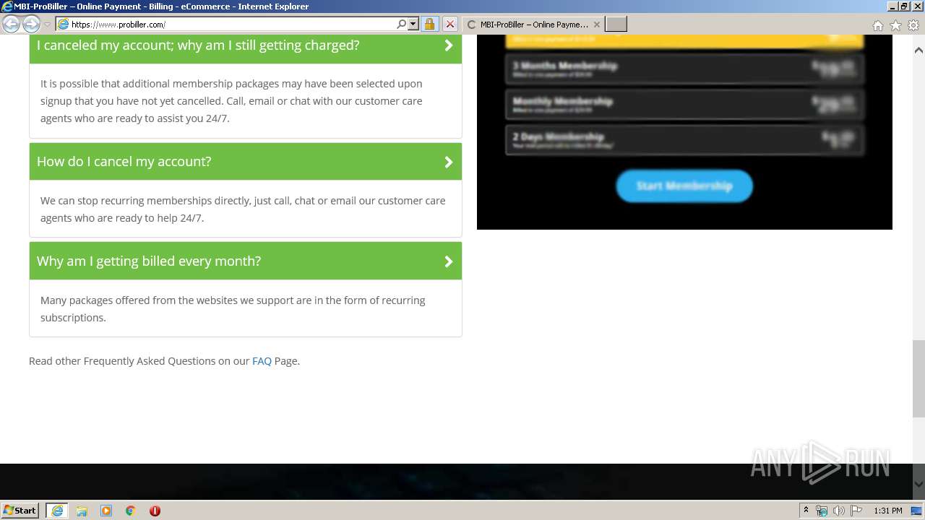Open the Tools gear menu

(x=913, y=25)
